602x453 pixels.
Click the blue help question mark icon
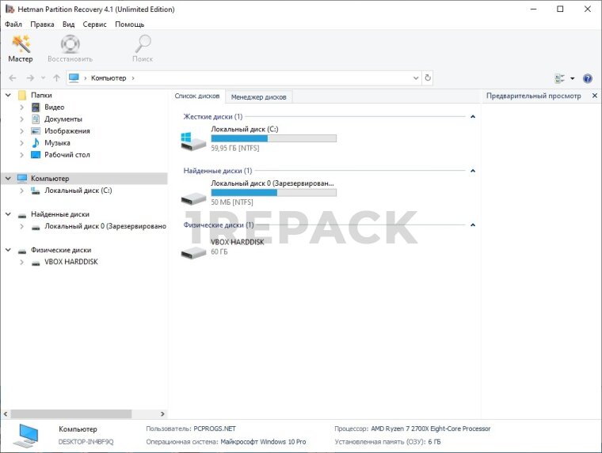click(588, 78)
